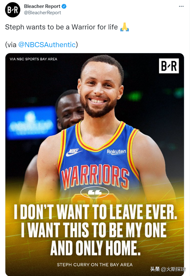Click the 头条 @火斯探球 watermark

[x=168, y=269]
